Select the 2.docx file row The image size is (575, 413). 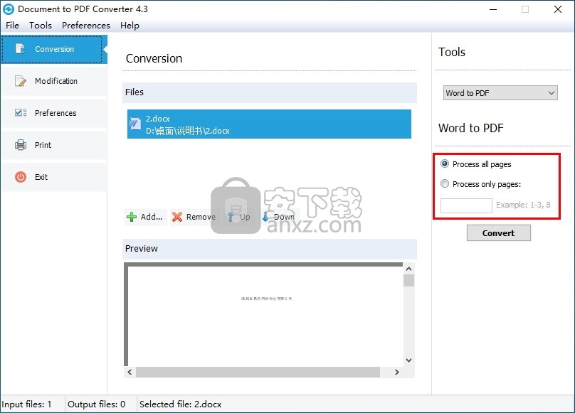[x=269, y=124]
